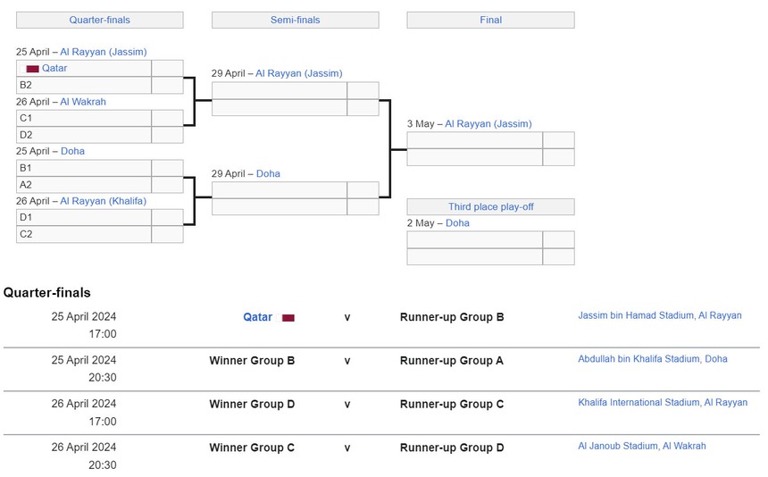This screenshot has width=768, height=477.
Task: Open the bold Qatar team link in fixtures
Action: (x=257, y=317)
